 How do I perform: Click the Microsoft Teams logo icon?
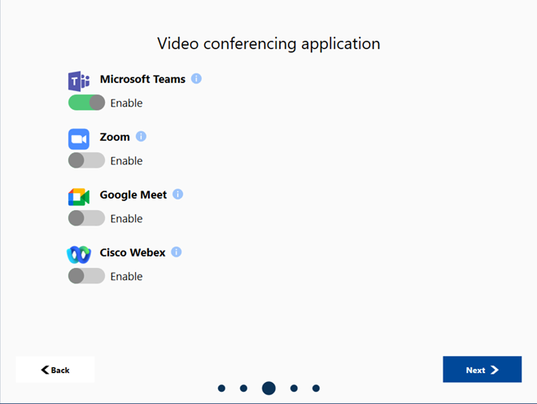[78, 81]
